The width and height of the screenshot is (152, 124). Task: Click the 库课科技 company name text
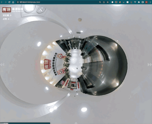tap(18, 9)
